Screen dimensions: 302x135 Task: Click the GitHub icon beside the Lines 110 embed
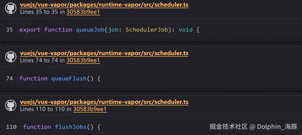tap(10, 105)
